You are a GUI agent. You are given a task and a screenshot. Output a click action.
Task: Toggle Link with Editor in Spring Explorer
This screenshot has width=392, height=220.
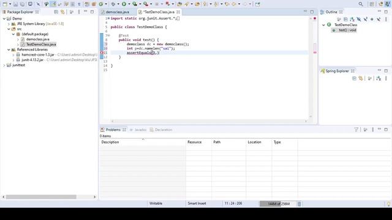(x=361, y=78)
